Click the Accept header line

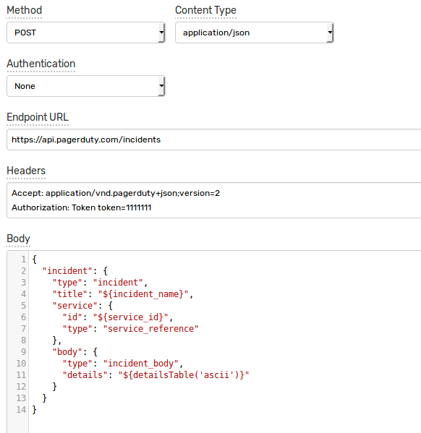pyautogui.click(x=116, y=193)
